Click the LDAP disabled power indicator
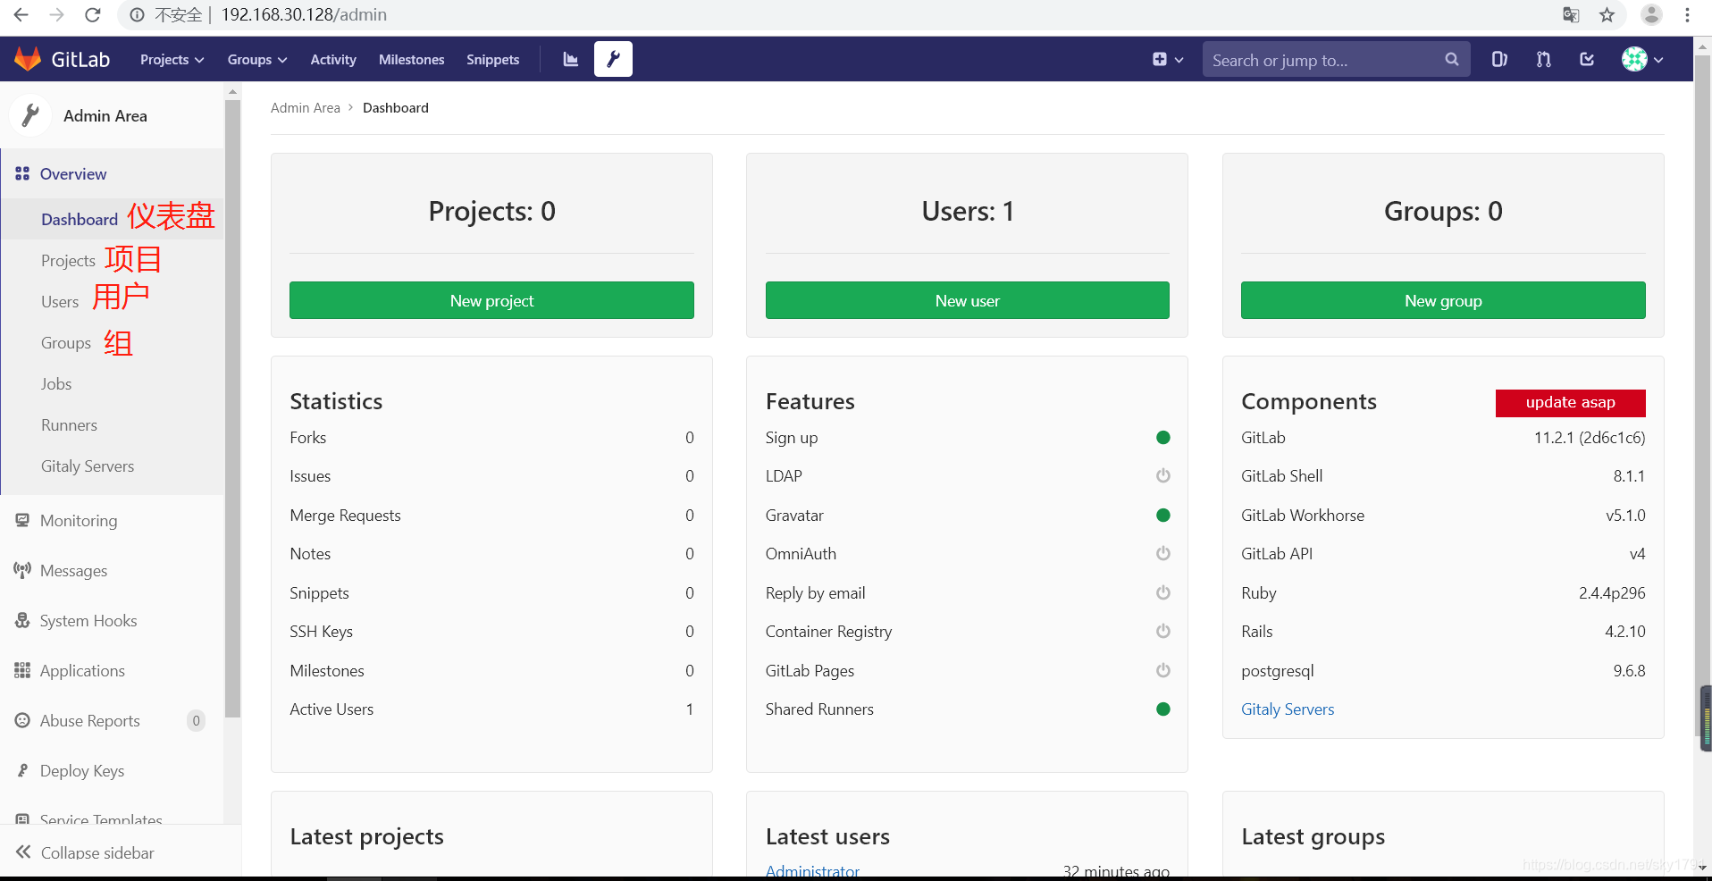 click(1162, 475)
